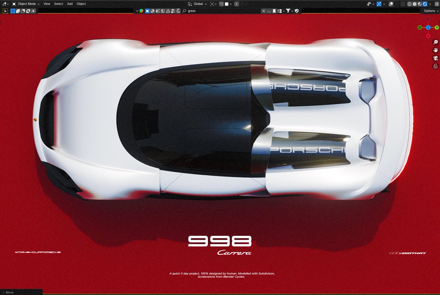The width and height of the screenshot is (440, 295).
Task: Toggle the lock camera to view icon
Action: pyautogui.click(x=435, y=66)
